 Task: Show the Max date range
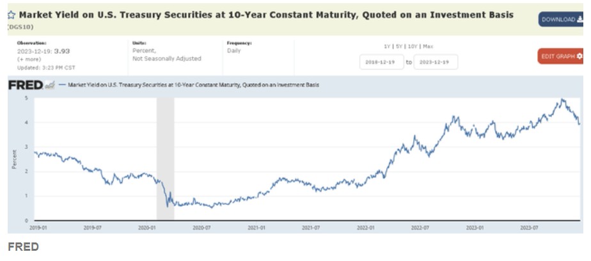click(x=428, y=46)
